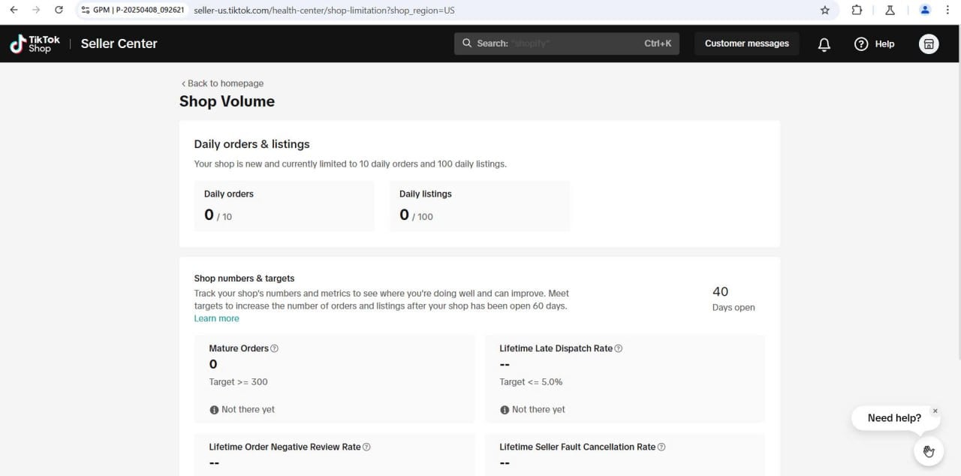Image resolution: width=961 pixels, height=476 pixels.
Task: Go back to homepage link
Action: point(222,83)
